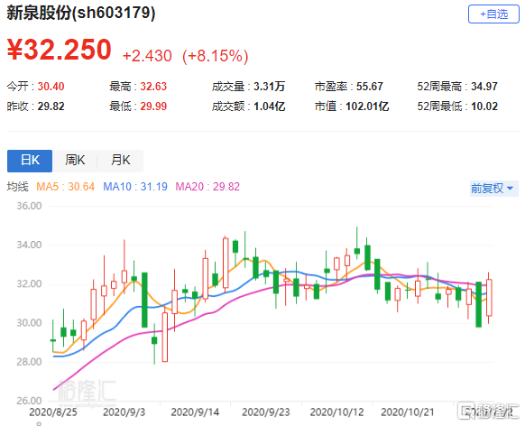525x426 pixels.
Task: Click the current price ¥32.250
Action: (x=60, y=50)
